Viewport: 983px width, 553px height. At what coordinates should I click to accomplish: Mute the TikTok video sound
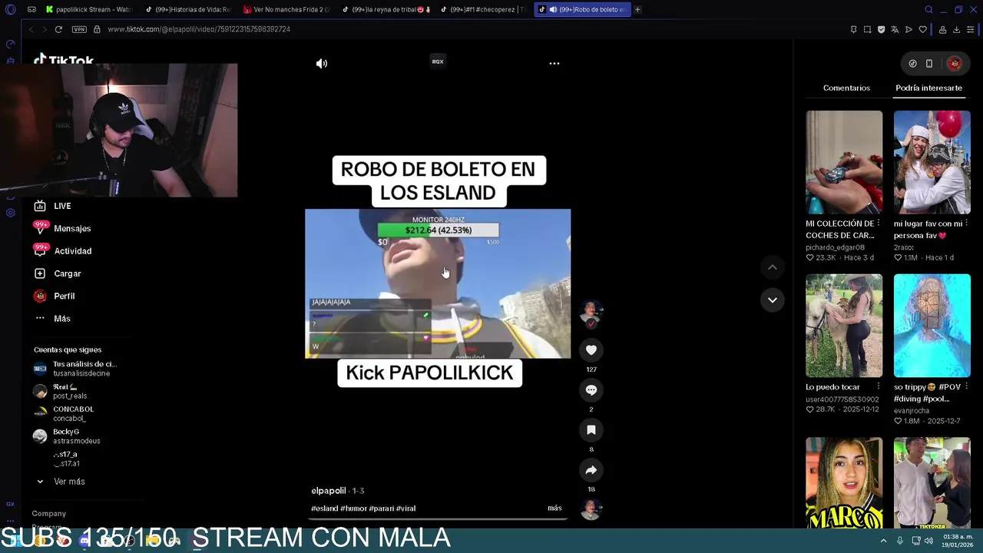tap(322, 64)
